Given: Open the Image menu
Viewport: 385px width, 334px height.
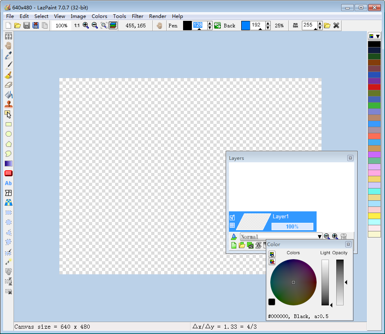Looking at the screenshot, I should pos(78,16).
